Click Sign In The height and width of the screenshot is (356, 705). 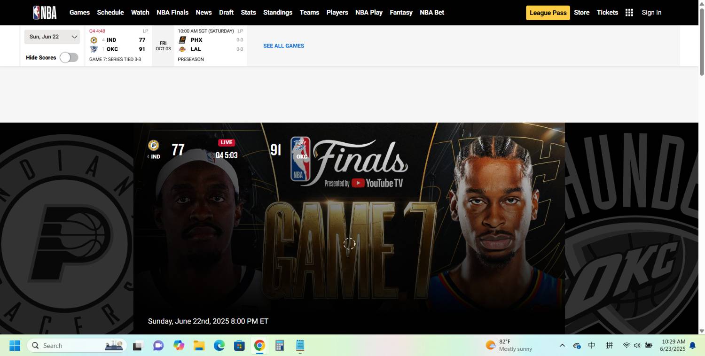(651, 13)
